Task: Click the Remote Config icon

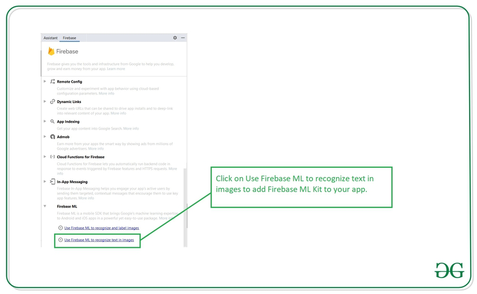Action: (x=52, y=81)
